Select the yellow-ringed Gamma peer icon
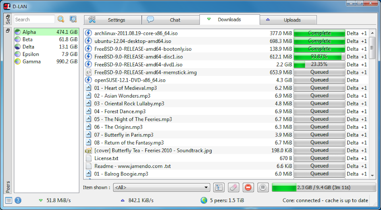This screenshot has width=381, height=210. tap(18, 62)
